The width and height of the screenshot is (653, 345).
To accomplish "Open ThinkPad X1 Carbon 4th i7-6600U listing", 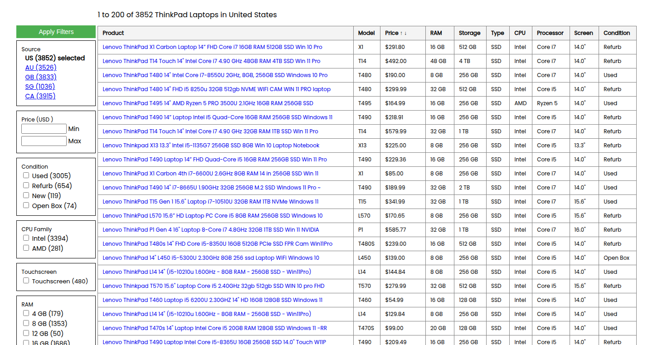I will [210, 174].
